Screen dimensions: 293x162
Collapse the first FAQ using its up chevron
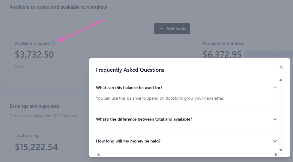275,87
